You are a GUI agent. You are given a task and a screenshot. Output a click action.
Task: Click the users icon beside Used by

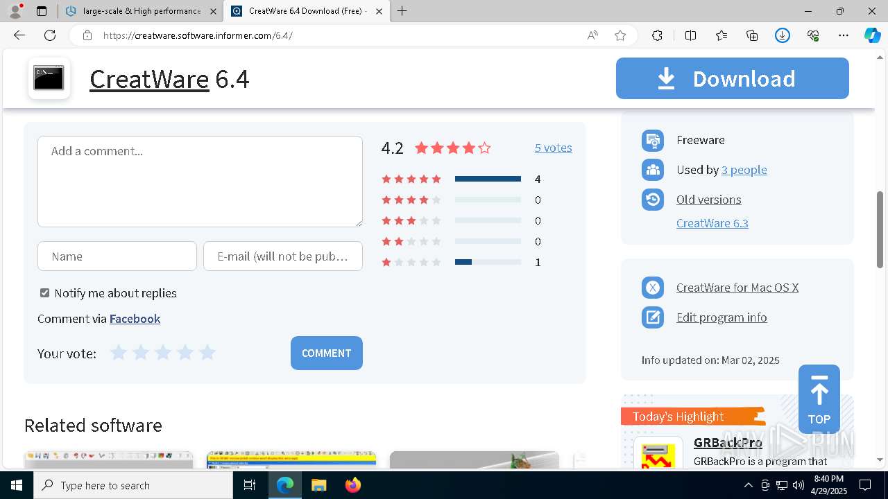(653, 170)
